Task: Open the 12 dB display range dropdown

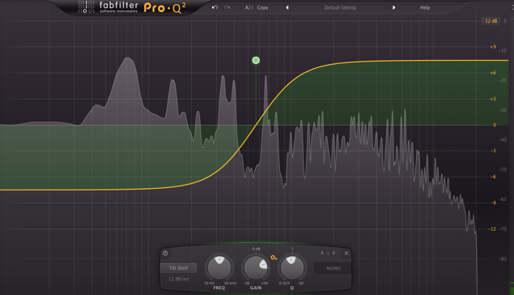Action: coord(491,21)
